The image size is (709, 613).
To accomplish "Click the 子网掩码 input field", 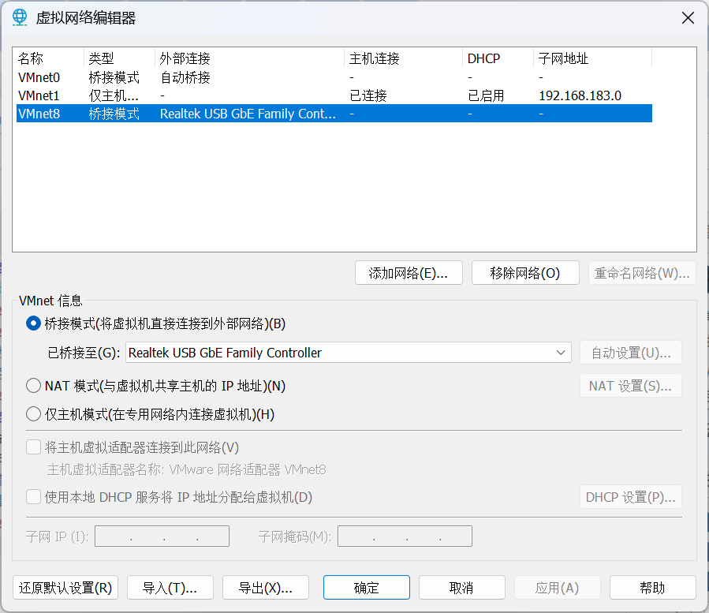I will pos(405,536).
